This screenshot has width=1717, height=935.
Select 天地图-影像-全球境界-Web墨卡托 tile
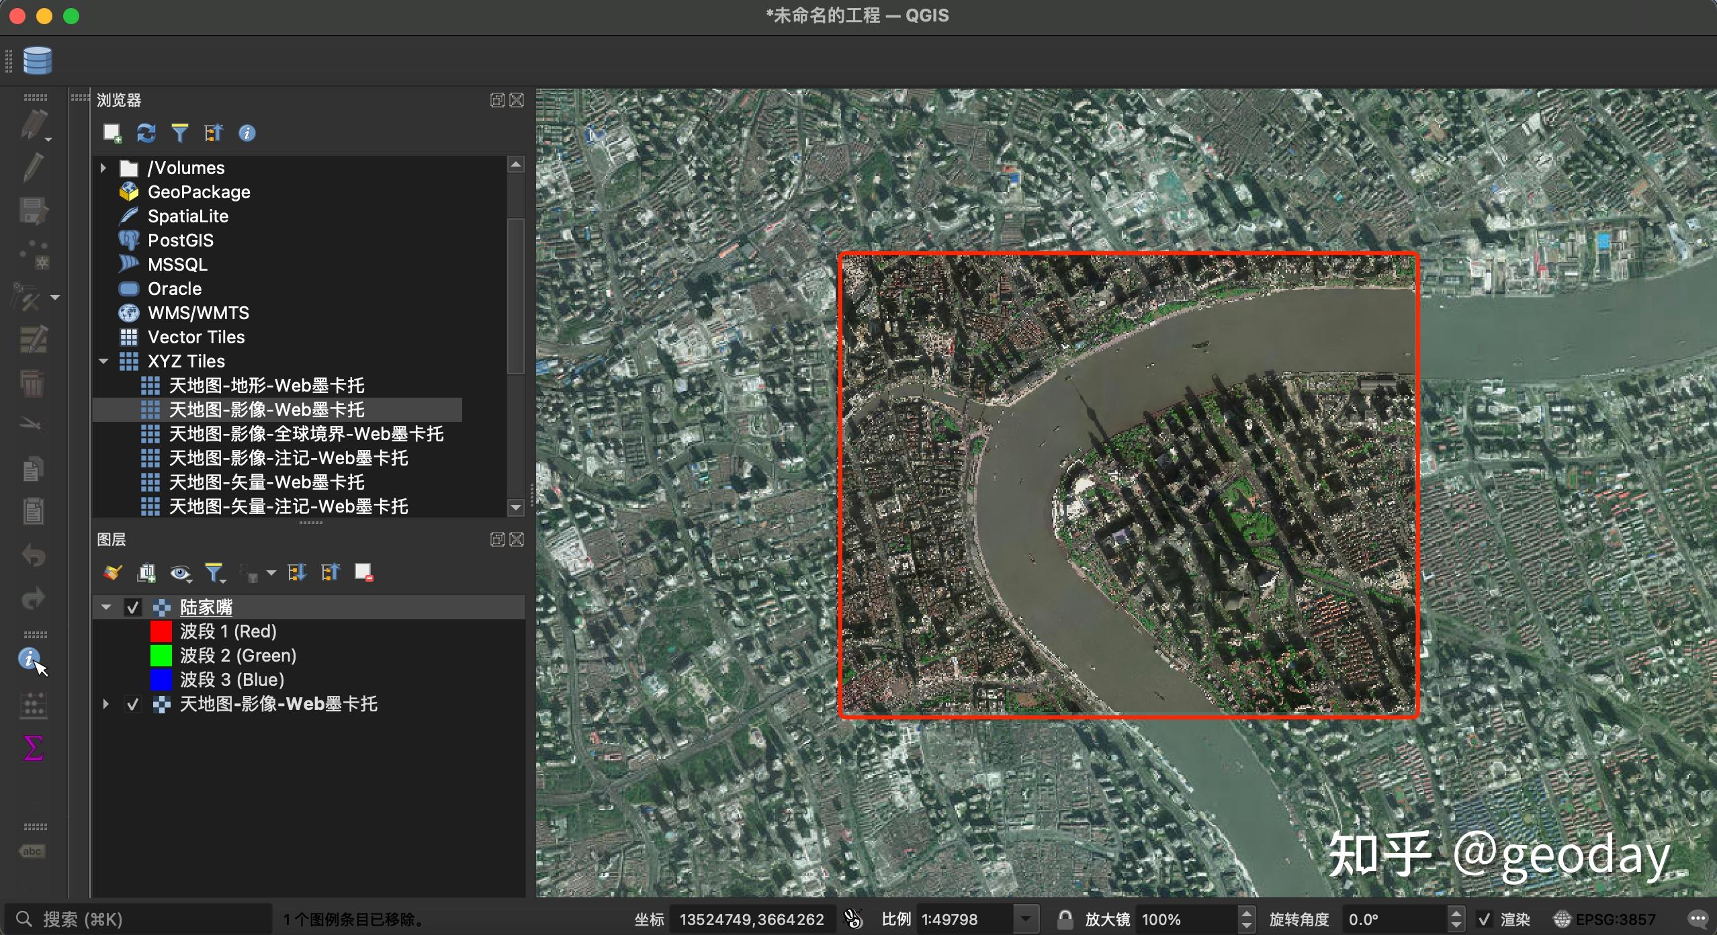point(306,434)
